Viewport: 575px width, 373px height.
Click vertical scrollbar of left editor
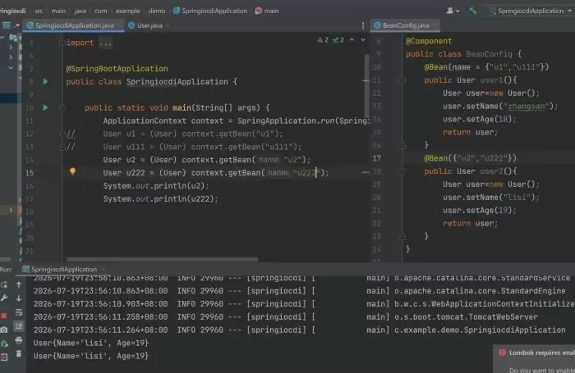[366, 87]
